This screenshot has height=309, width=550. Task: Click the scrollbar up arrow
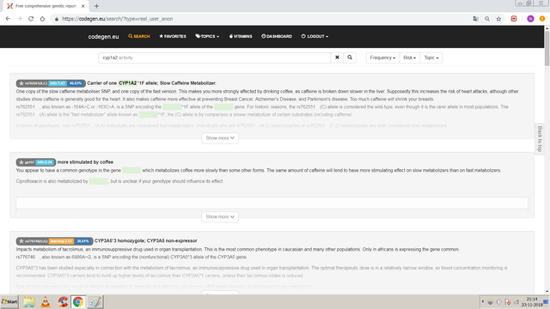[547, 28]
